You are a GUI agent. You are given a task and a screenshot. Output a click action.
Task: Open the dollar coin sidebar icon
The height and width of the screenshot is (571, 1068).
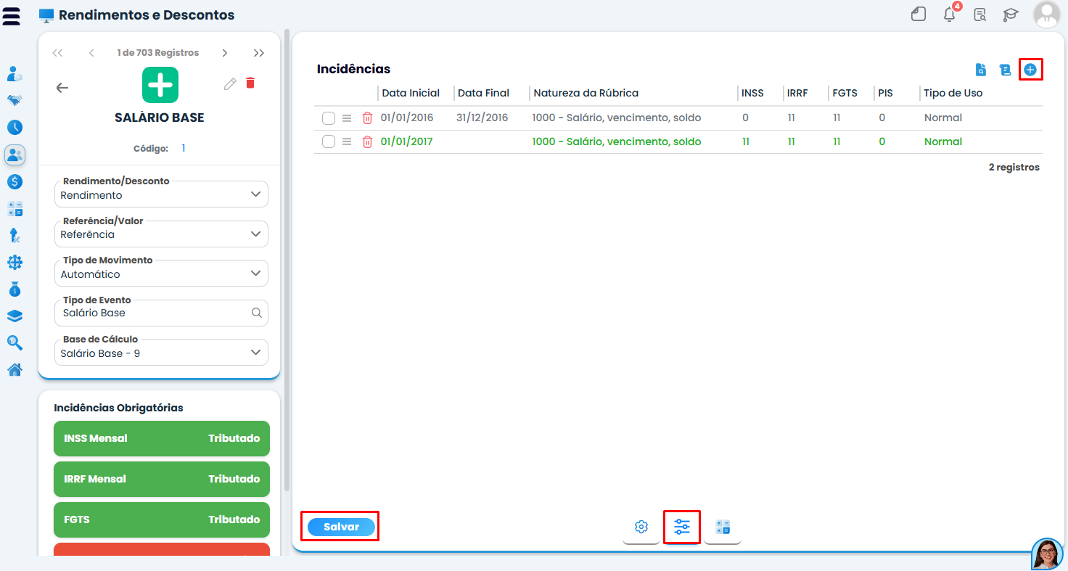click(x=15, y=181)
